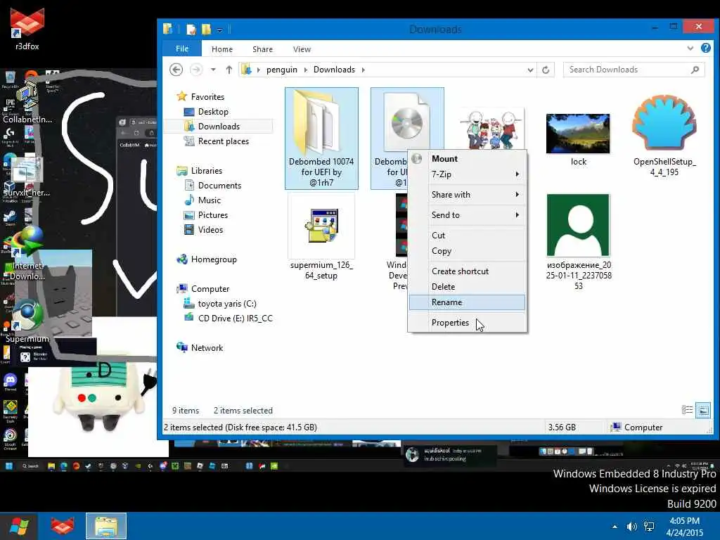
Task: Expand the Send to submenu
Action: click(467, 215)
